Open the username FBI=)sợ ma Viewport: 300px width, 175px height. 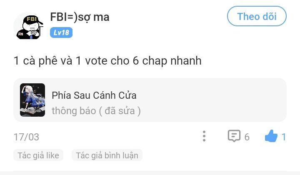80,17
